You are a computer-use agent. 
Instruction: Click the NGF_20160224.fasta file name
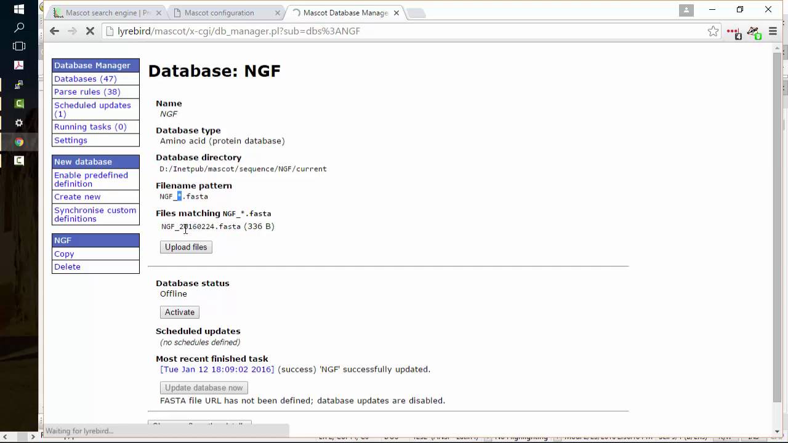click(x=201, y=226)
